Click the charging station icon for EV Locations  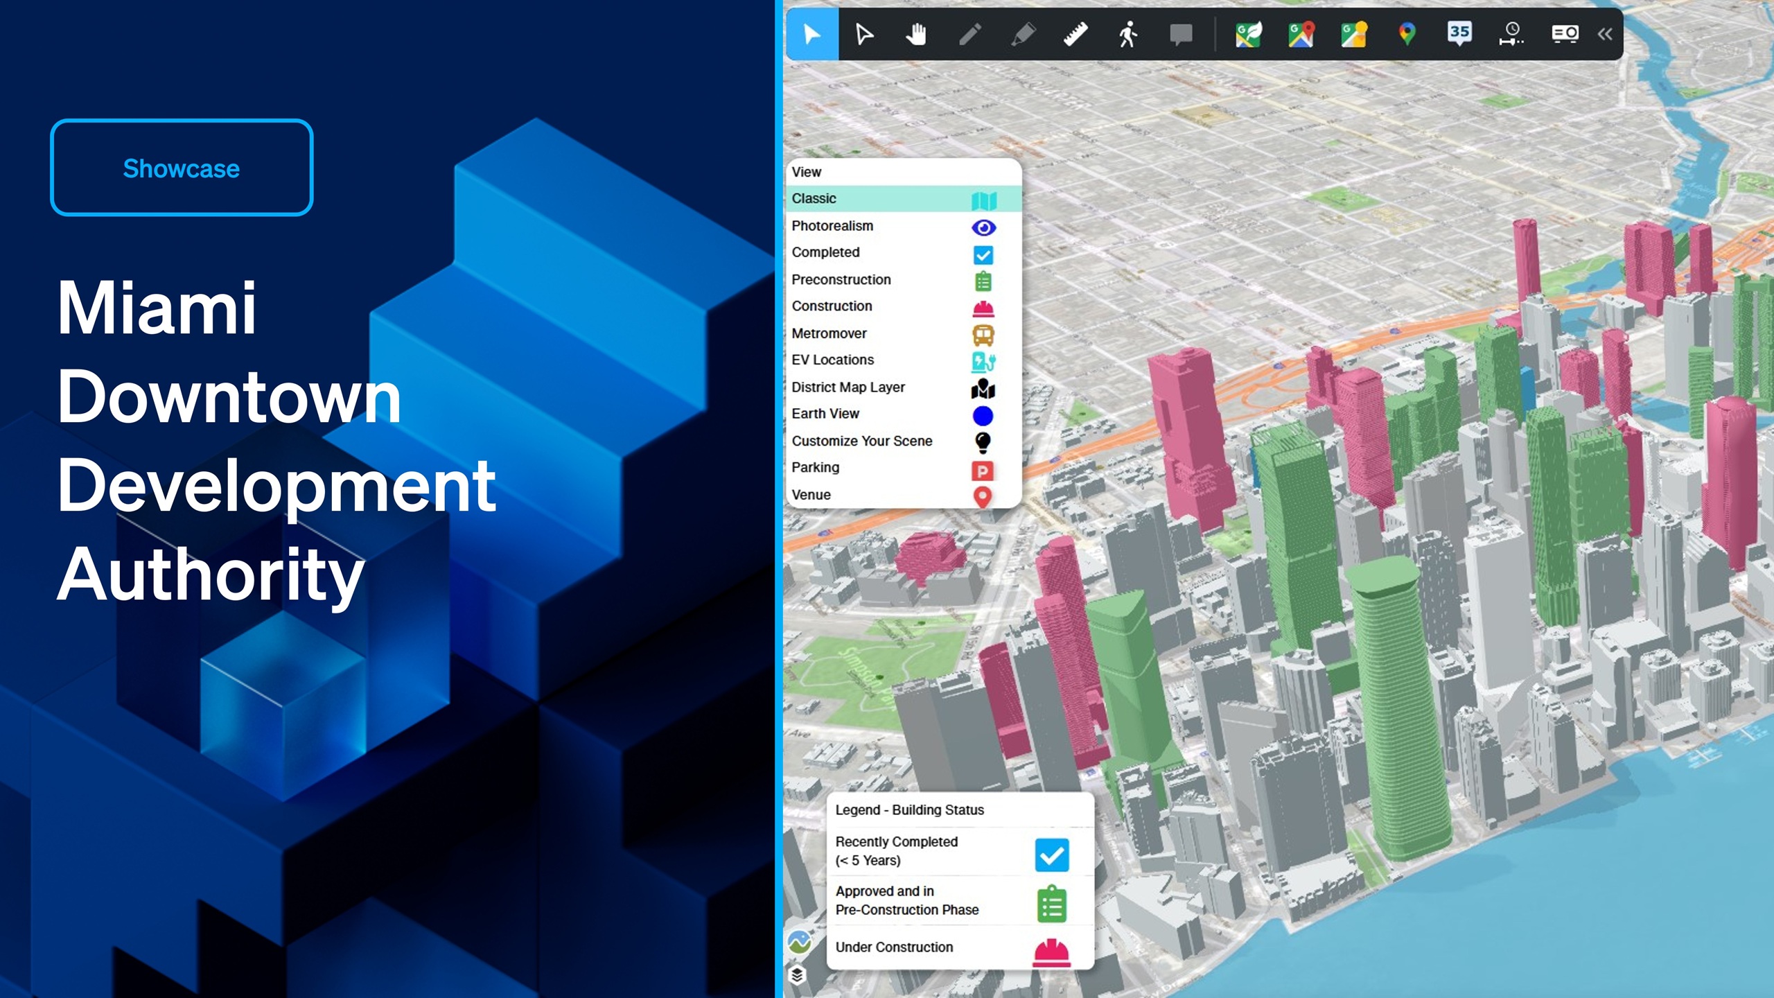pyautogui.click(x=983, y=362)
